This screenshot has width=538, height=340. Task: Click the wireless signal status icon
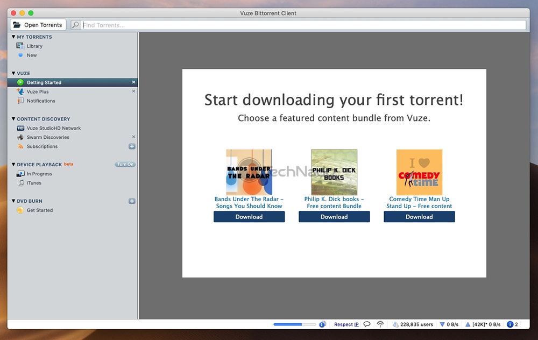click(x=380, y=324)
